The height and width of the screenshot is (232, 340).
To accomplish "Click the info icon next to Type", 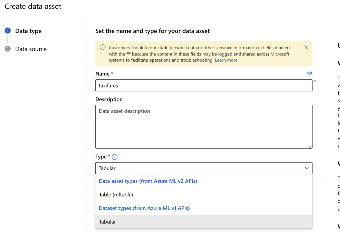I will pos(115,157).
